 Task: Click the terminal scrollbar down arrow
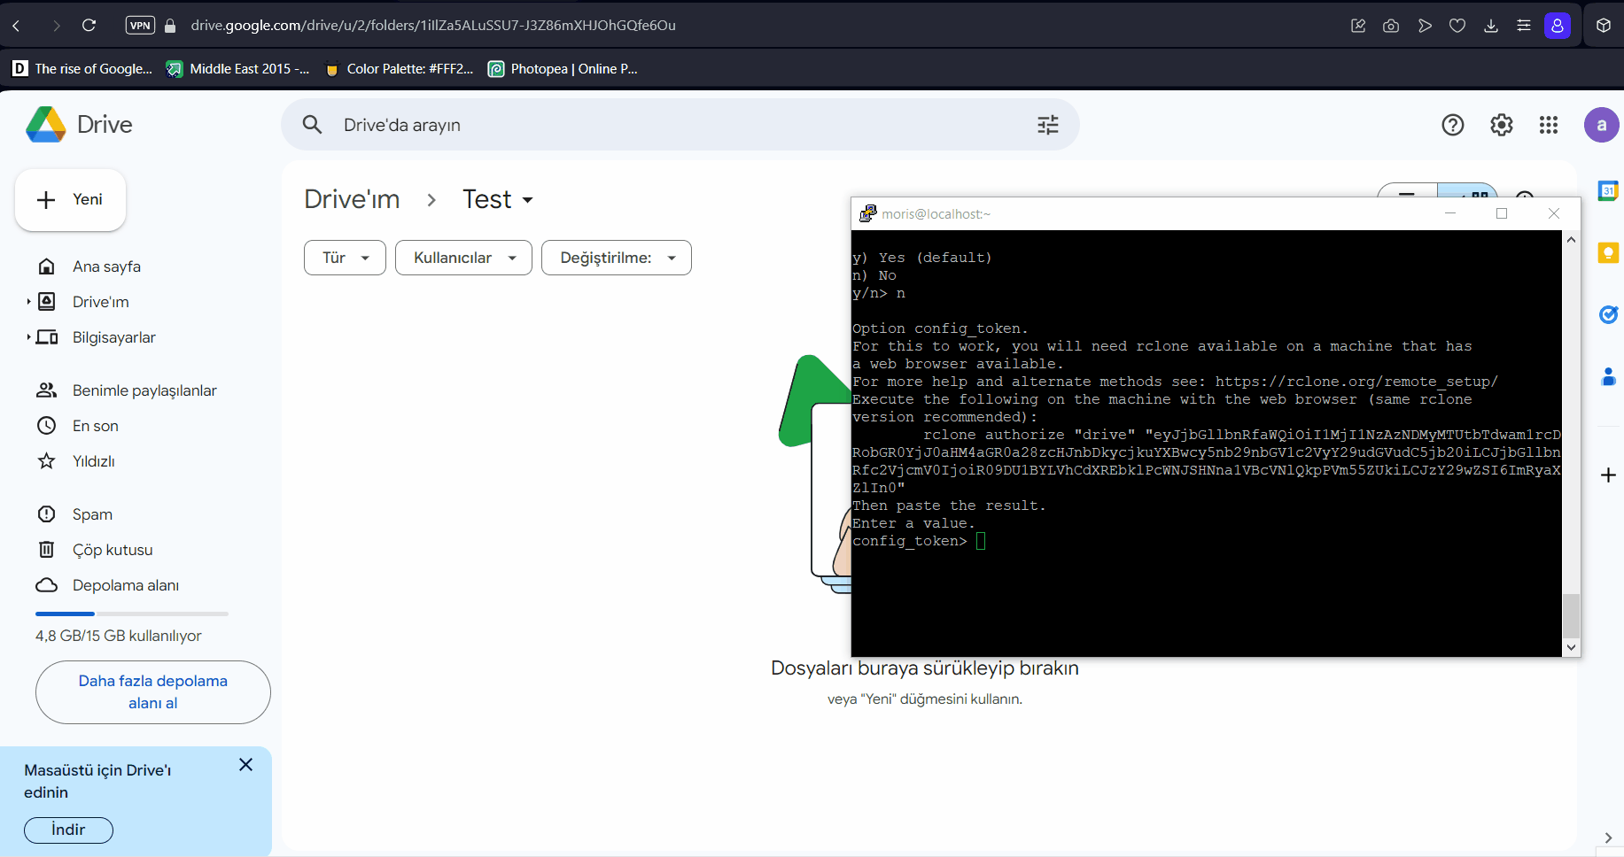coord(1571,648)
